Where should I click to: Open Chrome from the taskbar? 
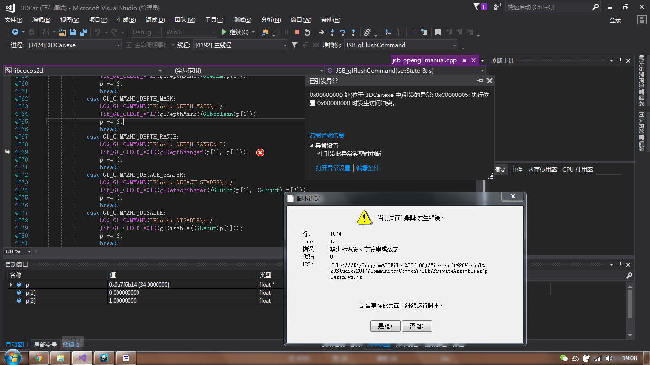click(39, 358)
